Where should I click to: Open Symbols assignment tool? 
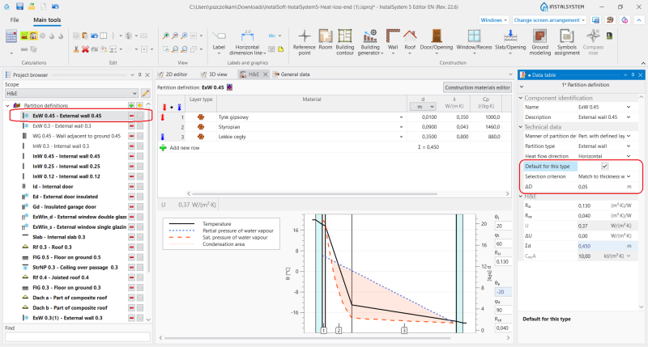(567, 42)
